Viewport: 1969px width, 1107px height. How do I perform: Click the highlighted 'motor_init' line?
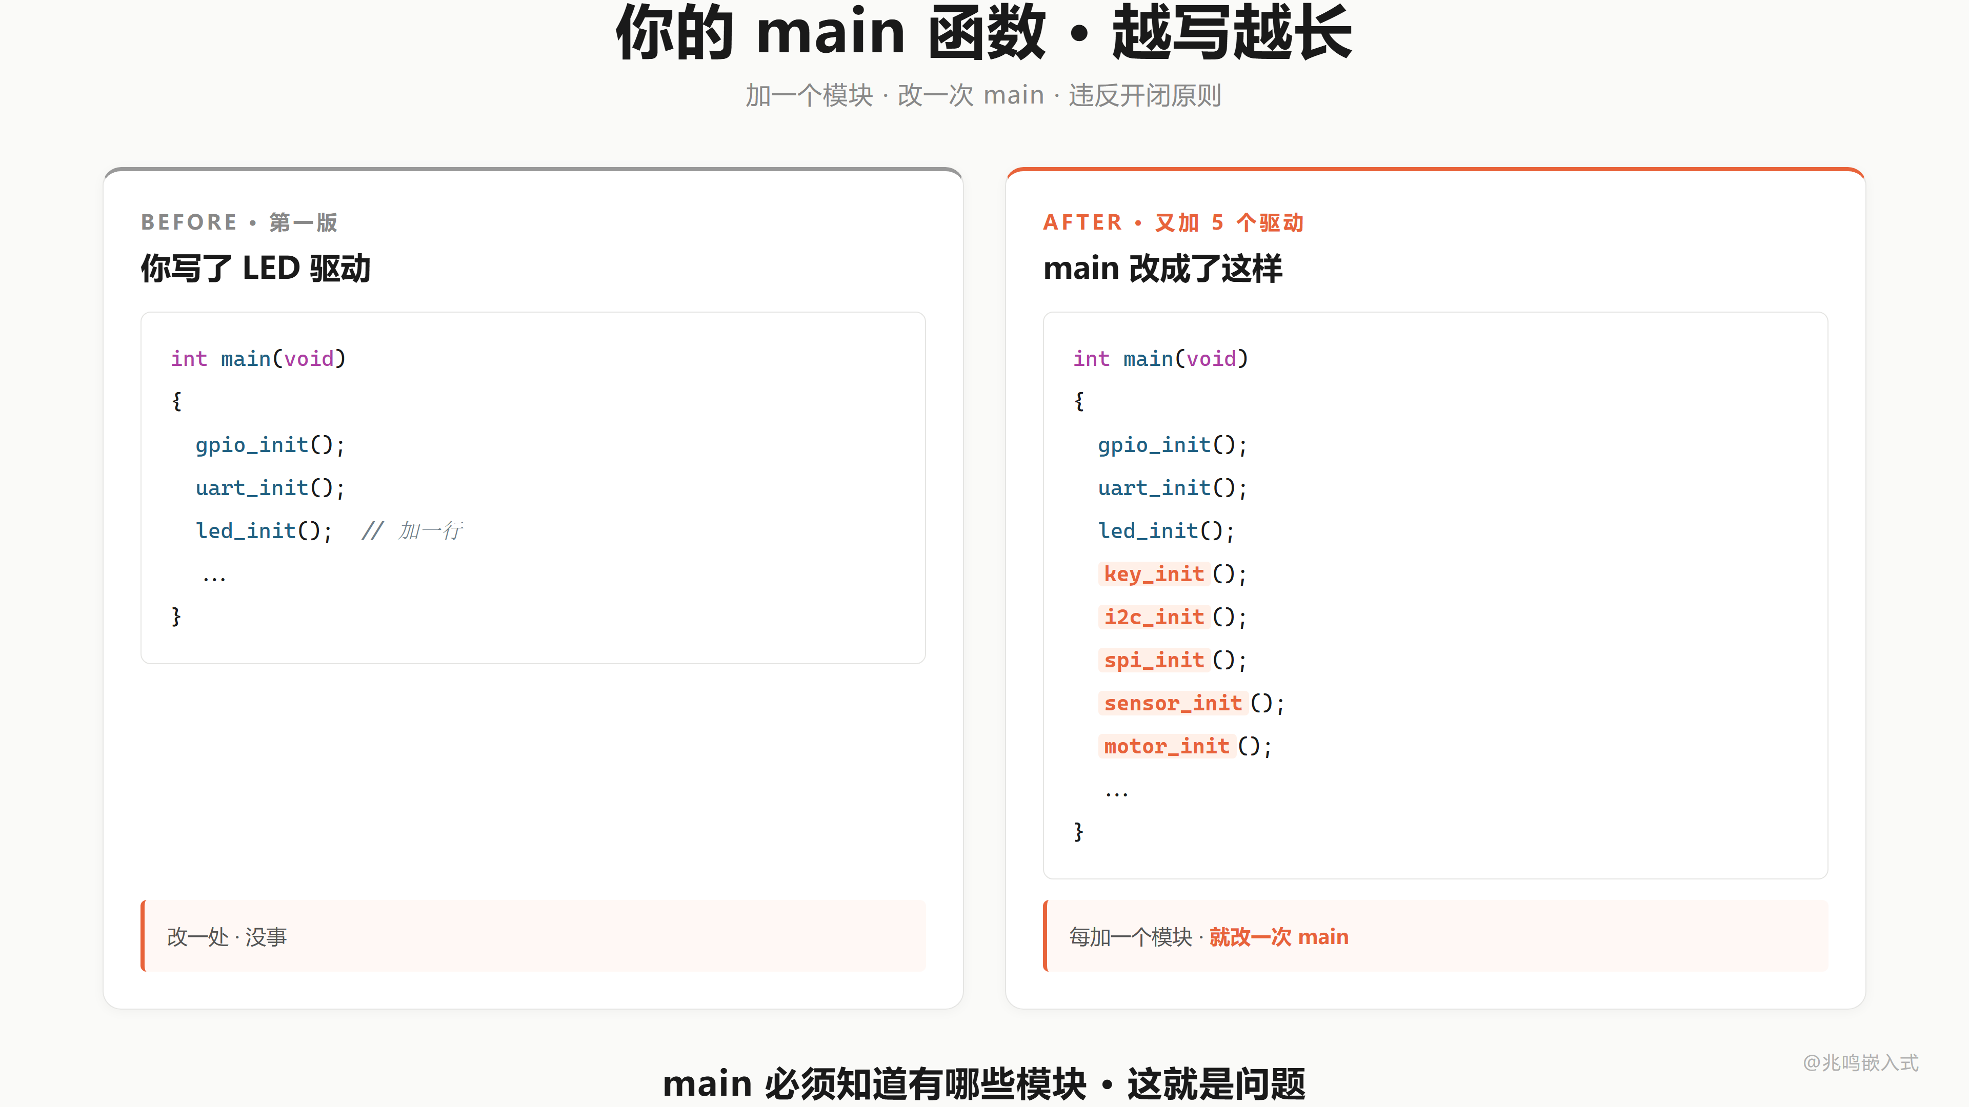1185,746
